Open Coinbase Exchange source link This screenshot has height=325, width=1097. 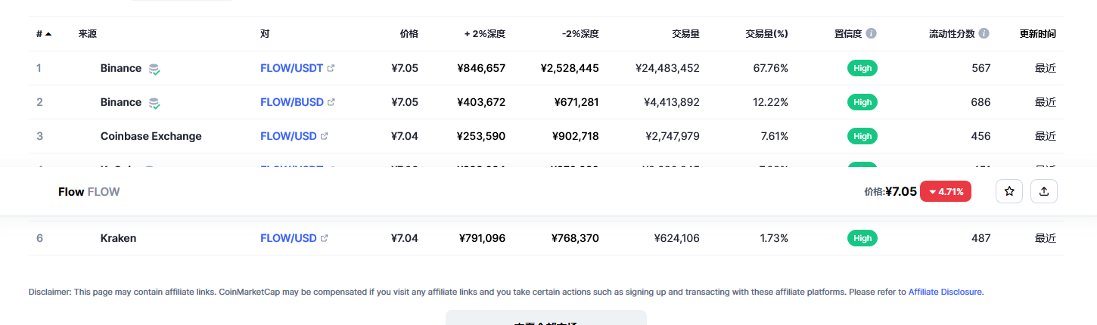pos(151,136)
